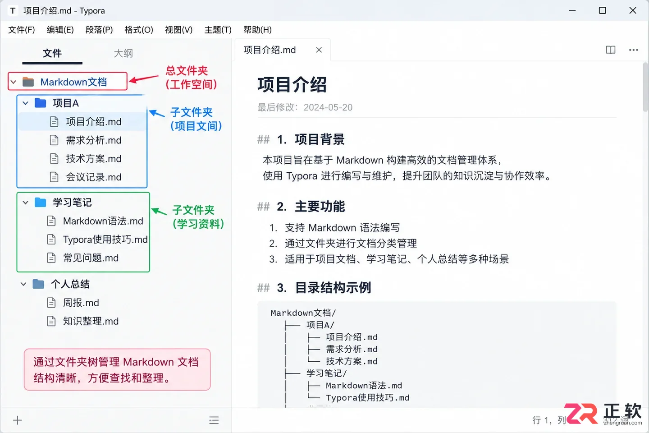Click the '1. 项目背景' heading
The width and height of the screenshot is (649, 433).
pos(311,139)
